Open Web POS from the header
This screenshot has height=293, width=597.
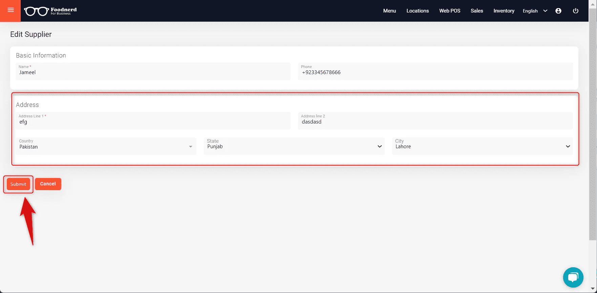tap(450, 11)
